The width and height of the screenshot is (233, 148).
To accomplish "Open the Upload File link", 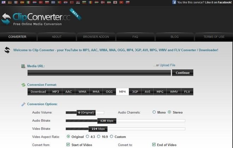I will click(167, 65).
